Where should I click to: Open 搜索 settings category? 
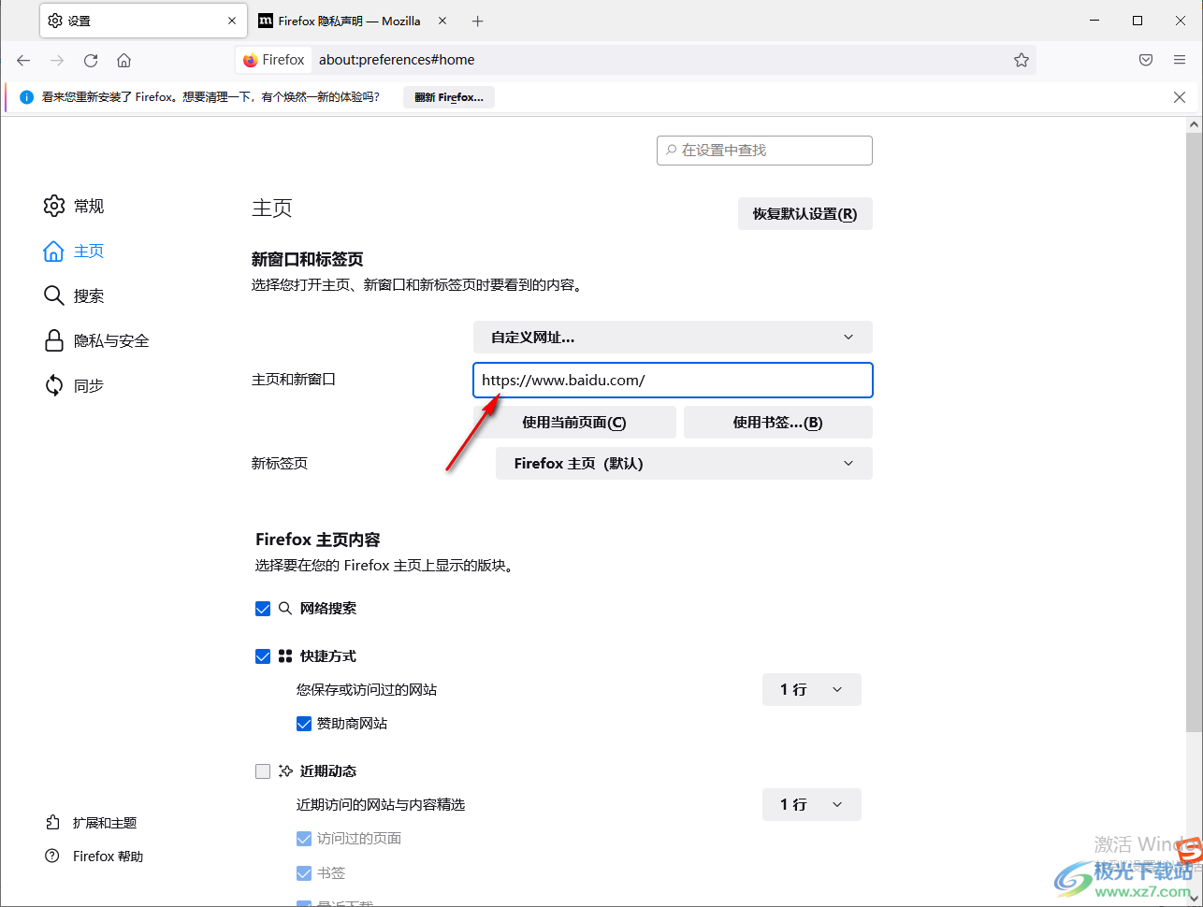(x=74, y=295)
